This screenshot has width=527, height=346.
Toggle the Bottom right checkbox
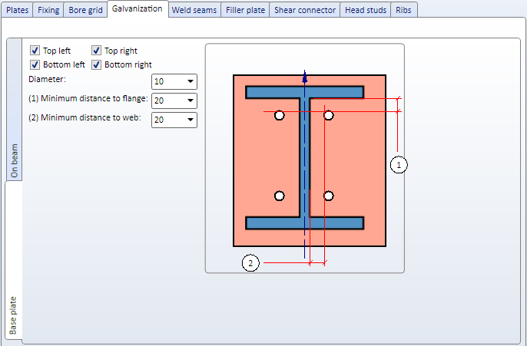tap(96, 64)
